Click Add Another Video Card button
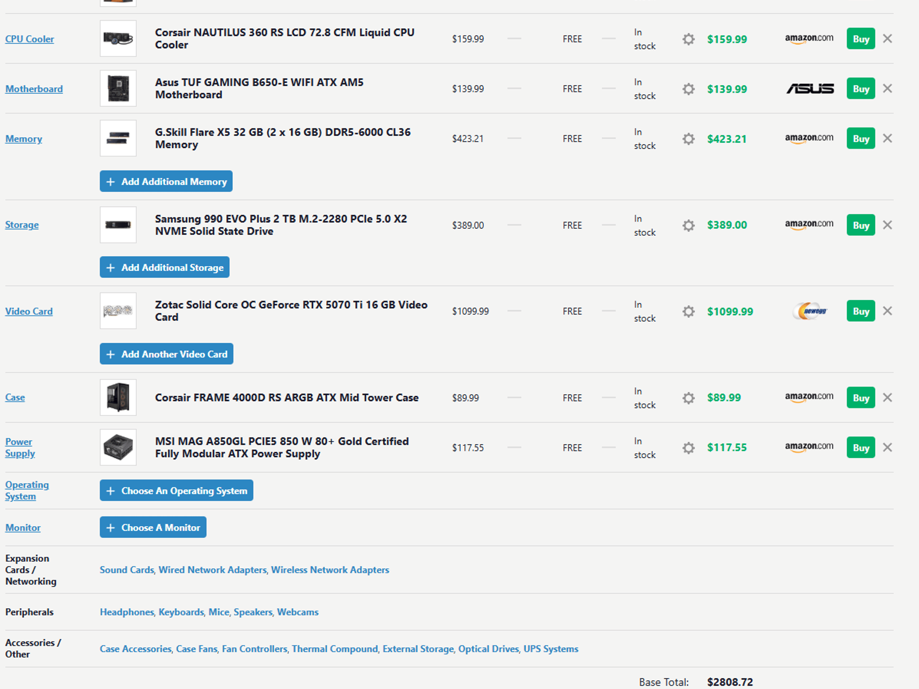The width and height of the screenshot is (919, 689). (166, 354)
